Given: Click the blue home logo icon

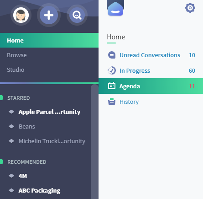Looking at the screenshot, I should 115,8.
